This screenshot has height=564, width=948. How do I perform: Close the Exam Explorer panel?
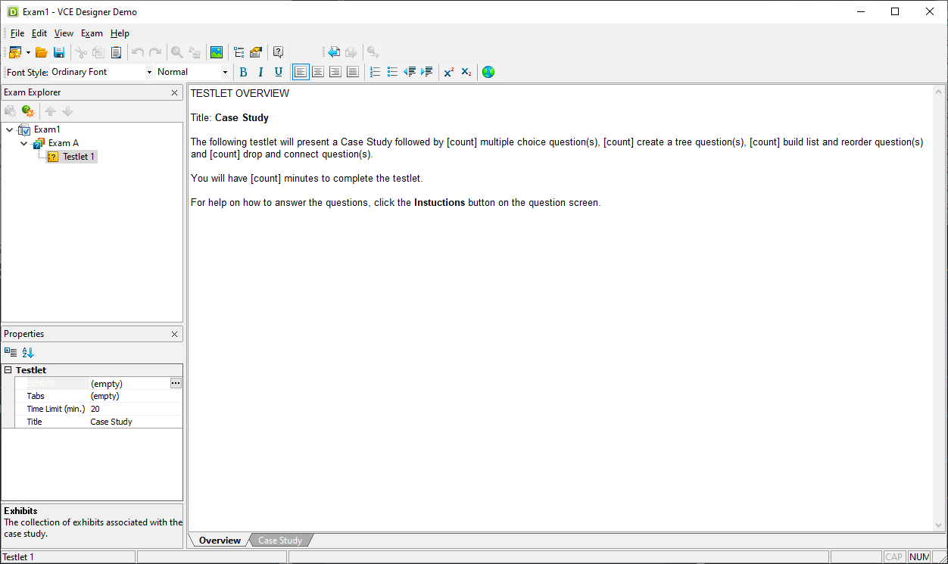click(x=175, y=92)
